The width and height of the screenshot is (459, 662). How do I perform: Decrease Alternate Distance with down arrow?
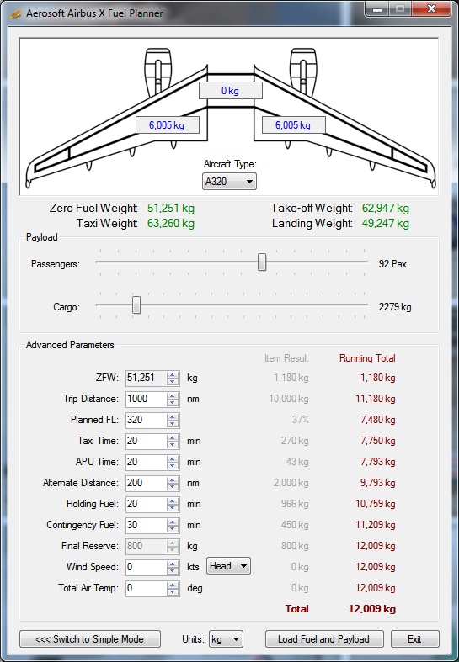coord(173,487)
